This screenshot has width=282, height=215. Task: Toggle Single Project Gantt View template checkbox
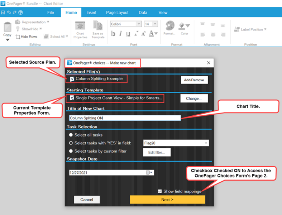(72, 98)
